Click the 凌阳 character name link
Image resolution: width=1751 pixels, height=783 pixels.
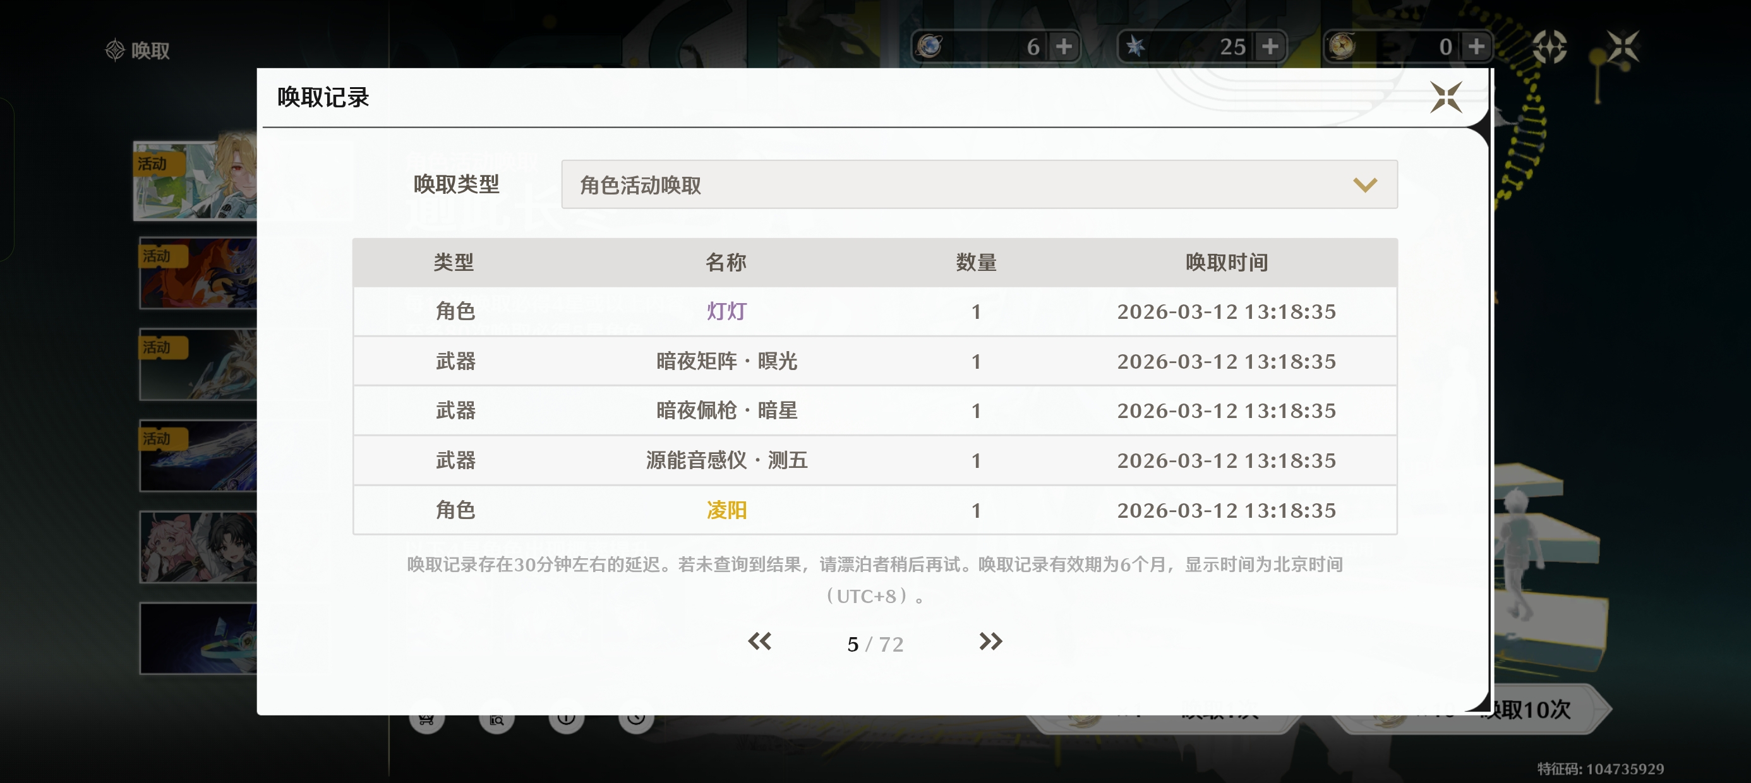coord(726,510)
